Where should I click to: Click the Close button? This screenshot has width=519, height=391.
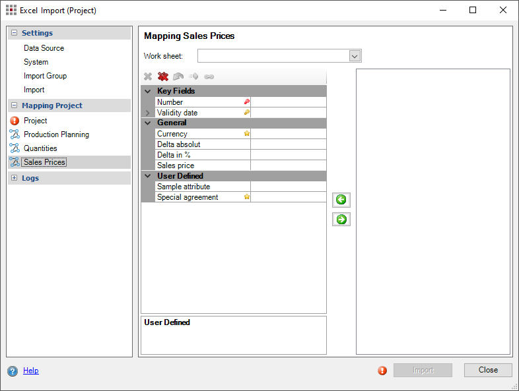488,370
